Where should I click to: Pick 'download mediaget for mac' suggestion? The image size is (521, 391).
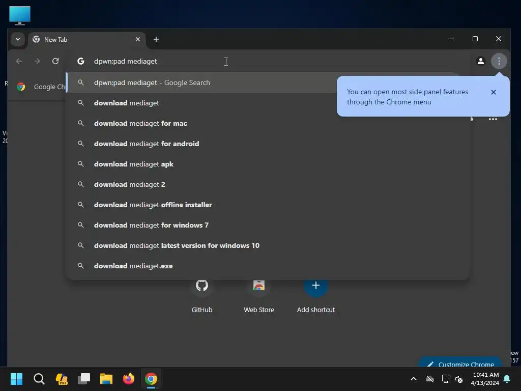coord(268,123)
